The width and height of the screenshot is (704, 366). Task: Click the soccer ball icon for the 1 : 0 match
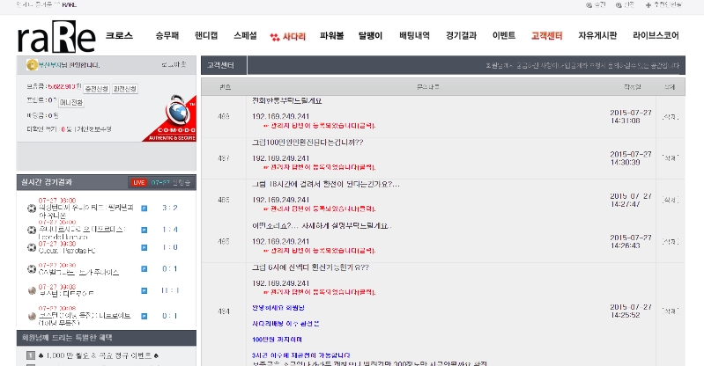(x=32, y=247)
